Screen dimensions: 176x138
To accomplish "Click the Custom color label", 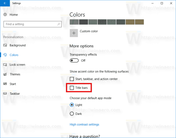I will (x=89, y=31).
